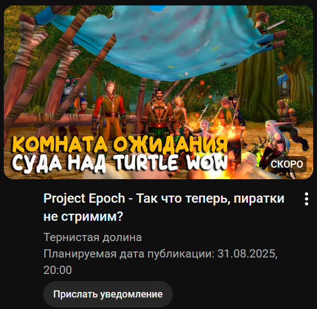Click the white СУДА НАД TURTLE WOW caption

tap(120, 164)
